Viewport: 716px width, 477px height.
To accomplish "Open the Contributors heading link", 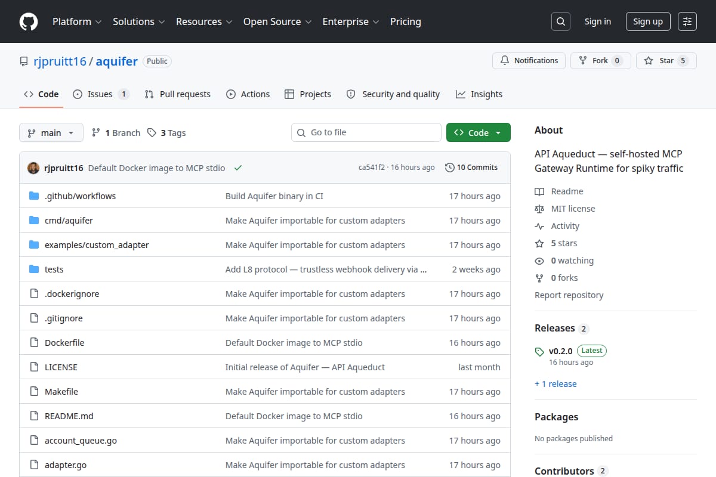I will coord(571,471).
